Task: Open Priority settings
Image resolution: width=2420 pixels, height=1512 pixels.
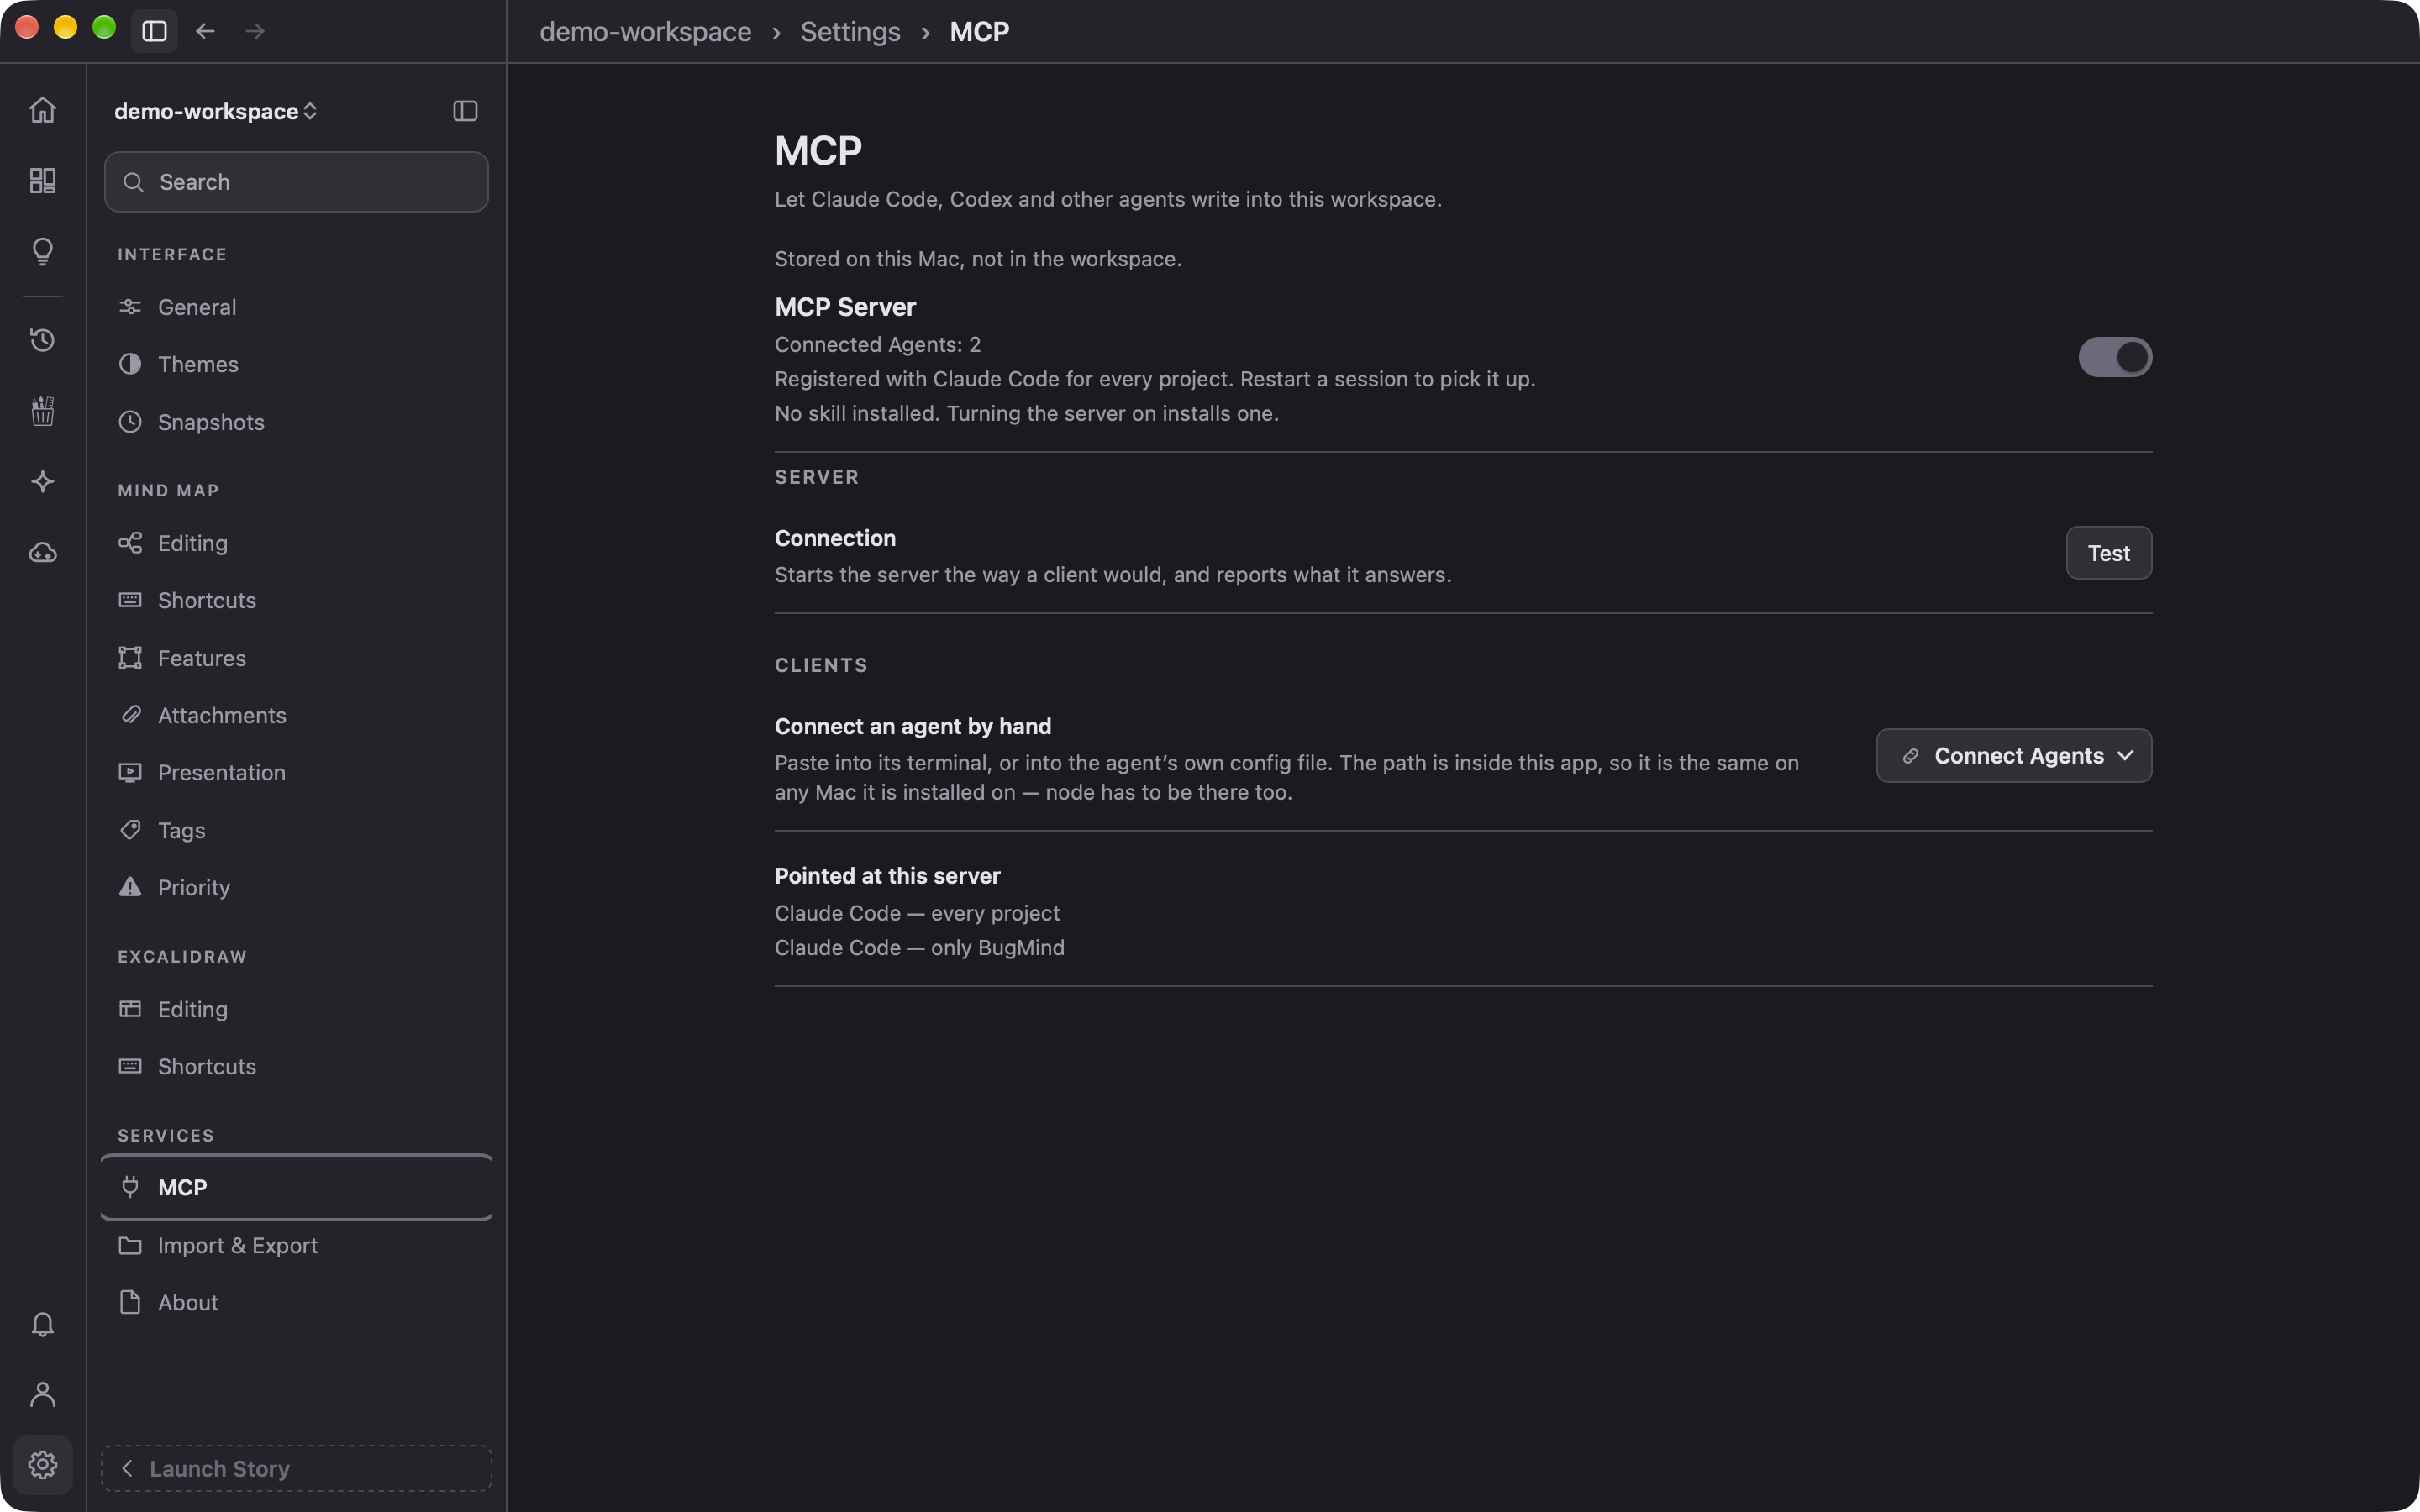Action: click(x=297, y=887)
